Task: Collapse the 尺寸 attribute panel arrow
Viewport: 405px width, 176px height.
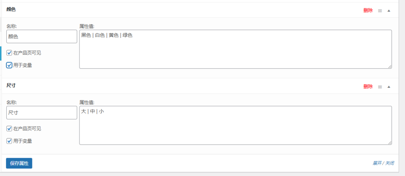Action: click(x=389, y=87)
